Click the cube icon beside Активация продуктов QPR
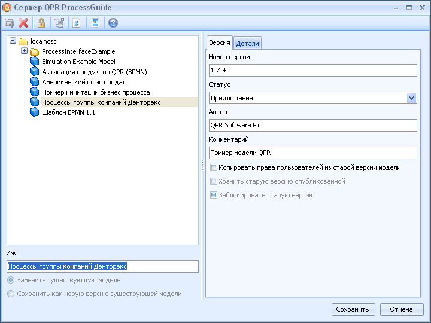This screenshot has width=431, height=323. pyautogui.click(x=34, y=72)
